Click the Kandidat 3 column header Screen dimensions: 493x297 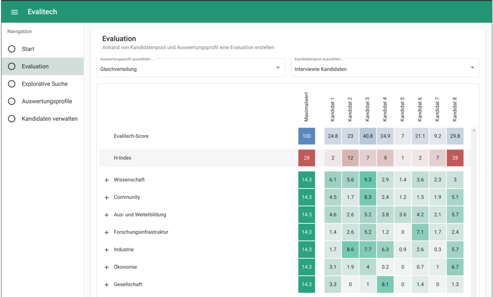[367, 109]
